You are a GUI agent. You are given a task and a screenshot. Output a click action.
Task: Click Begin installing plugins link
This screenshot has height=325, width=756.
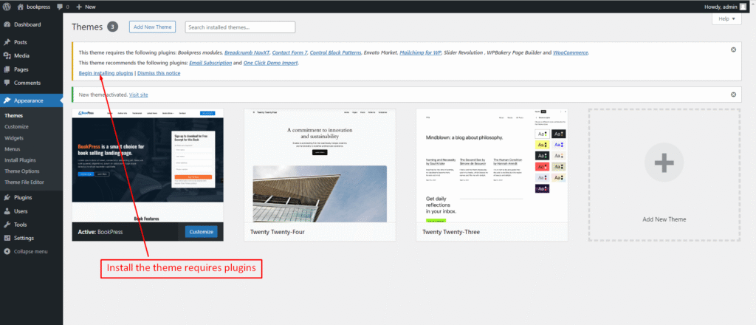(106, 73)
